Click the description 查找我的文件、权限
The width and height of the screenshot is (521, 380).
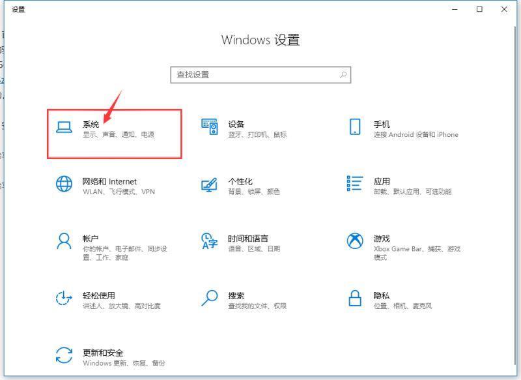(x=257, y=306)
